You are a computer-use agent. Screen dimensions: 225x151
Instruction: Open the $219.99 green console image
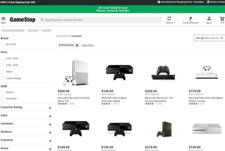pyautogui.click(x=164, y=129)
